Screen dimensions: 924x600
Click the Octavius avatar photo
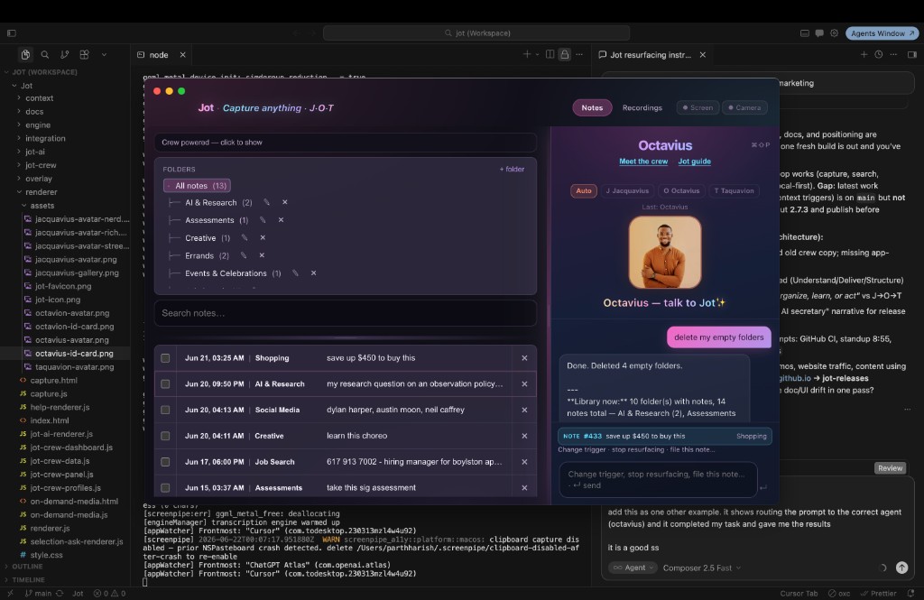click(665, 253)
